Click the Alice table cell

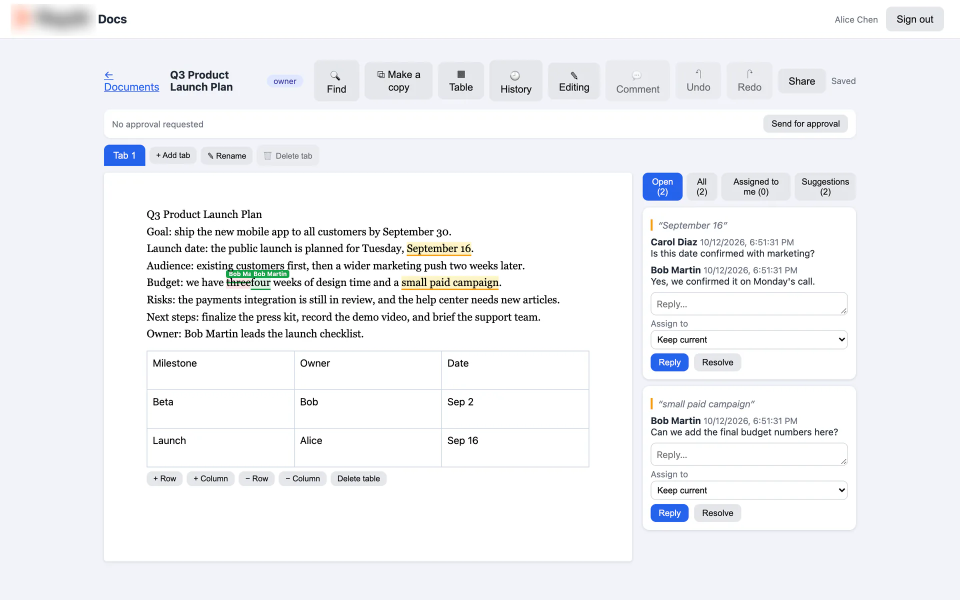coord(367,447)
